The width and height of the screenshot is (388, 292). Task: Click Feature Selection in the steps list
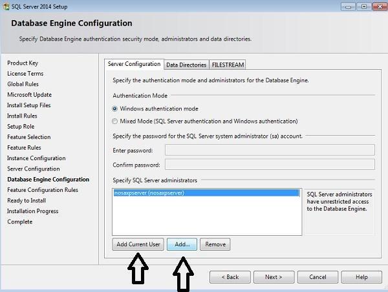28,137
